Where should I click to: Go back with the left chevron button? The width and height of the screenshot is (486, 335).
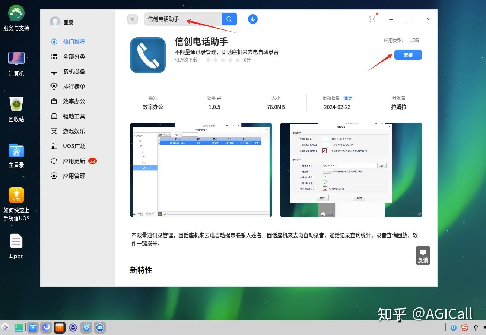point(133,19)
